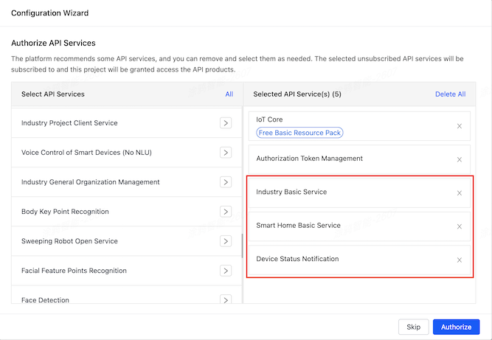Viewport: 492px width, 340px height.
Task: Add Industry Project Client Service arrow
Action: [226, 123]
